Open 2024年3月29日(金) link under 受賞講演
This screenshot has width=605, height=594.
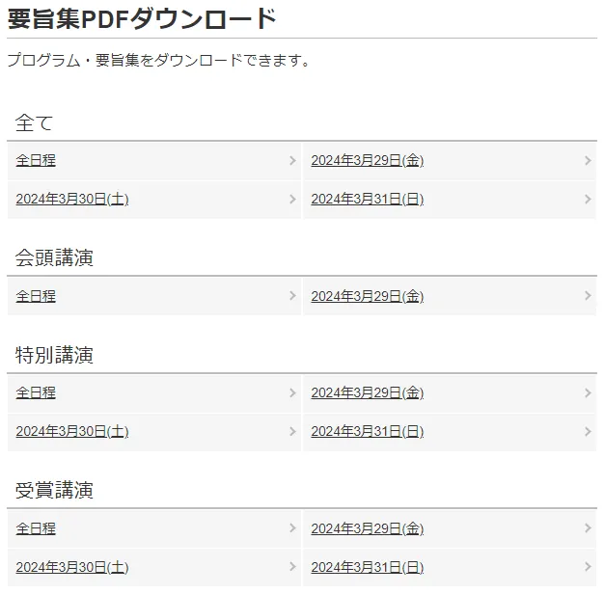367,529
